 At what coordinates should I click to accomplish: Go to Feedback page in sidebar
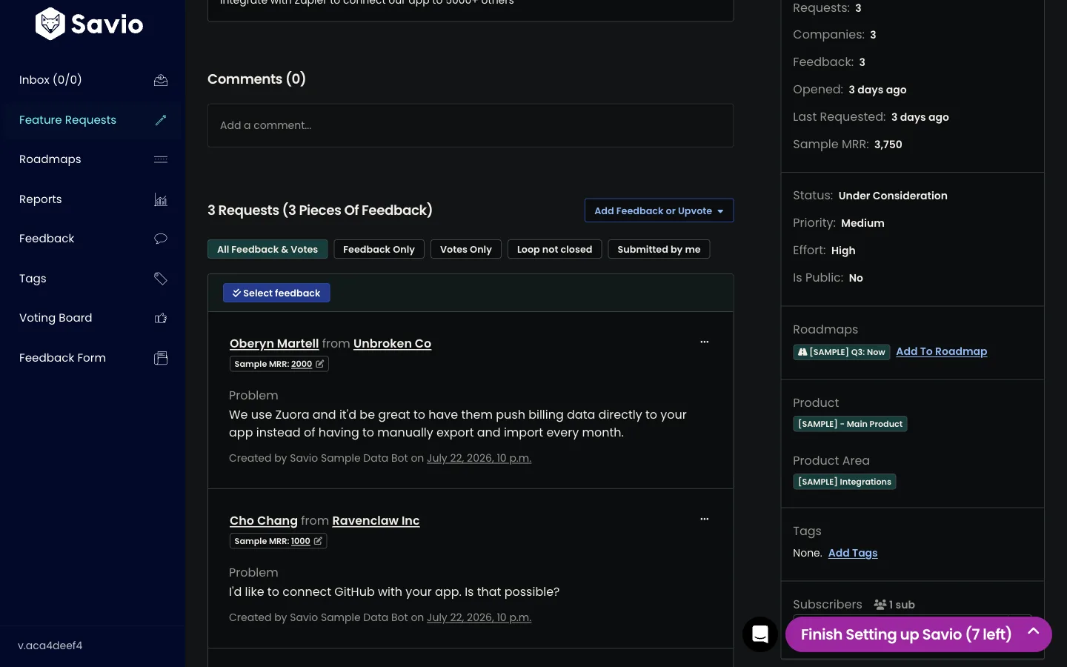coord(47,239)
